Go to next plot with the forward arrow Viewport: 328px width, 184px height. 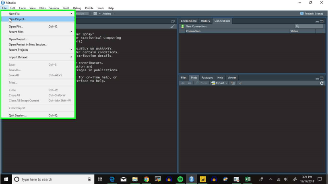[190, 83]
